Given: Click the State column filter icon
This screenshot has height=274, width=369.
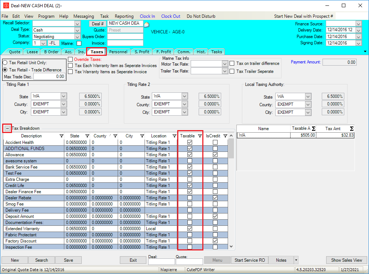Looking at the screenshot, I should point(87,136).
